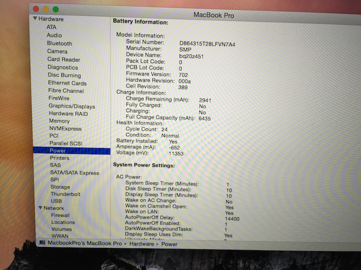Screen dimensions: 361x270
Task: Select Thunderbolt entry
Action: click(x=65, y=194)
